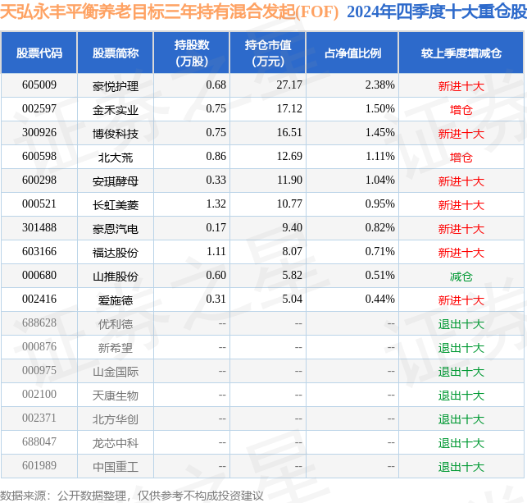Select stock code 605009

pyautogui.click(x=39, y=85)
